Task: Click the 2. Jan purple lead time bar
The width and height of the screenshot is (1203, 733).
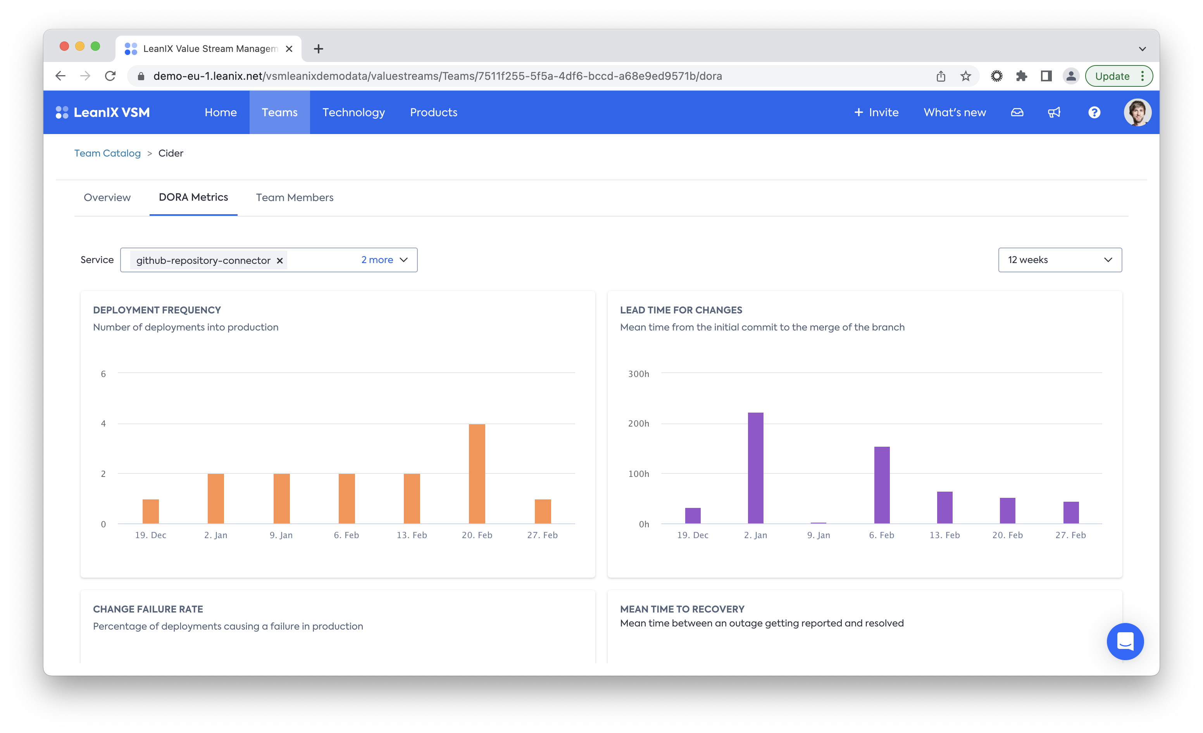Action: 755,468
